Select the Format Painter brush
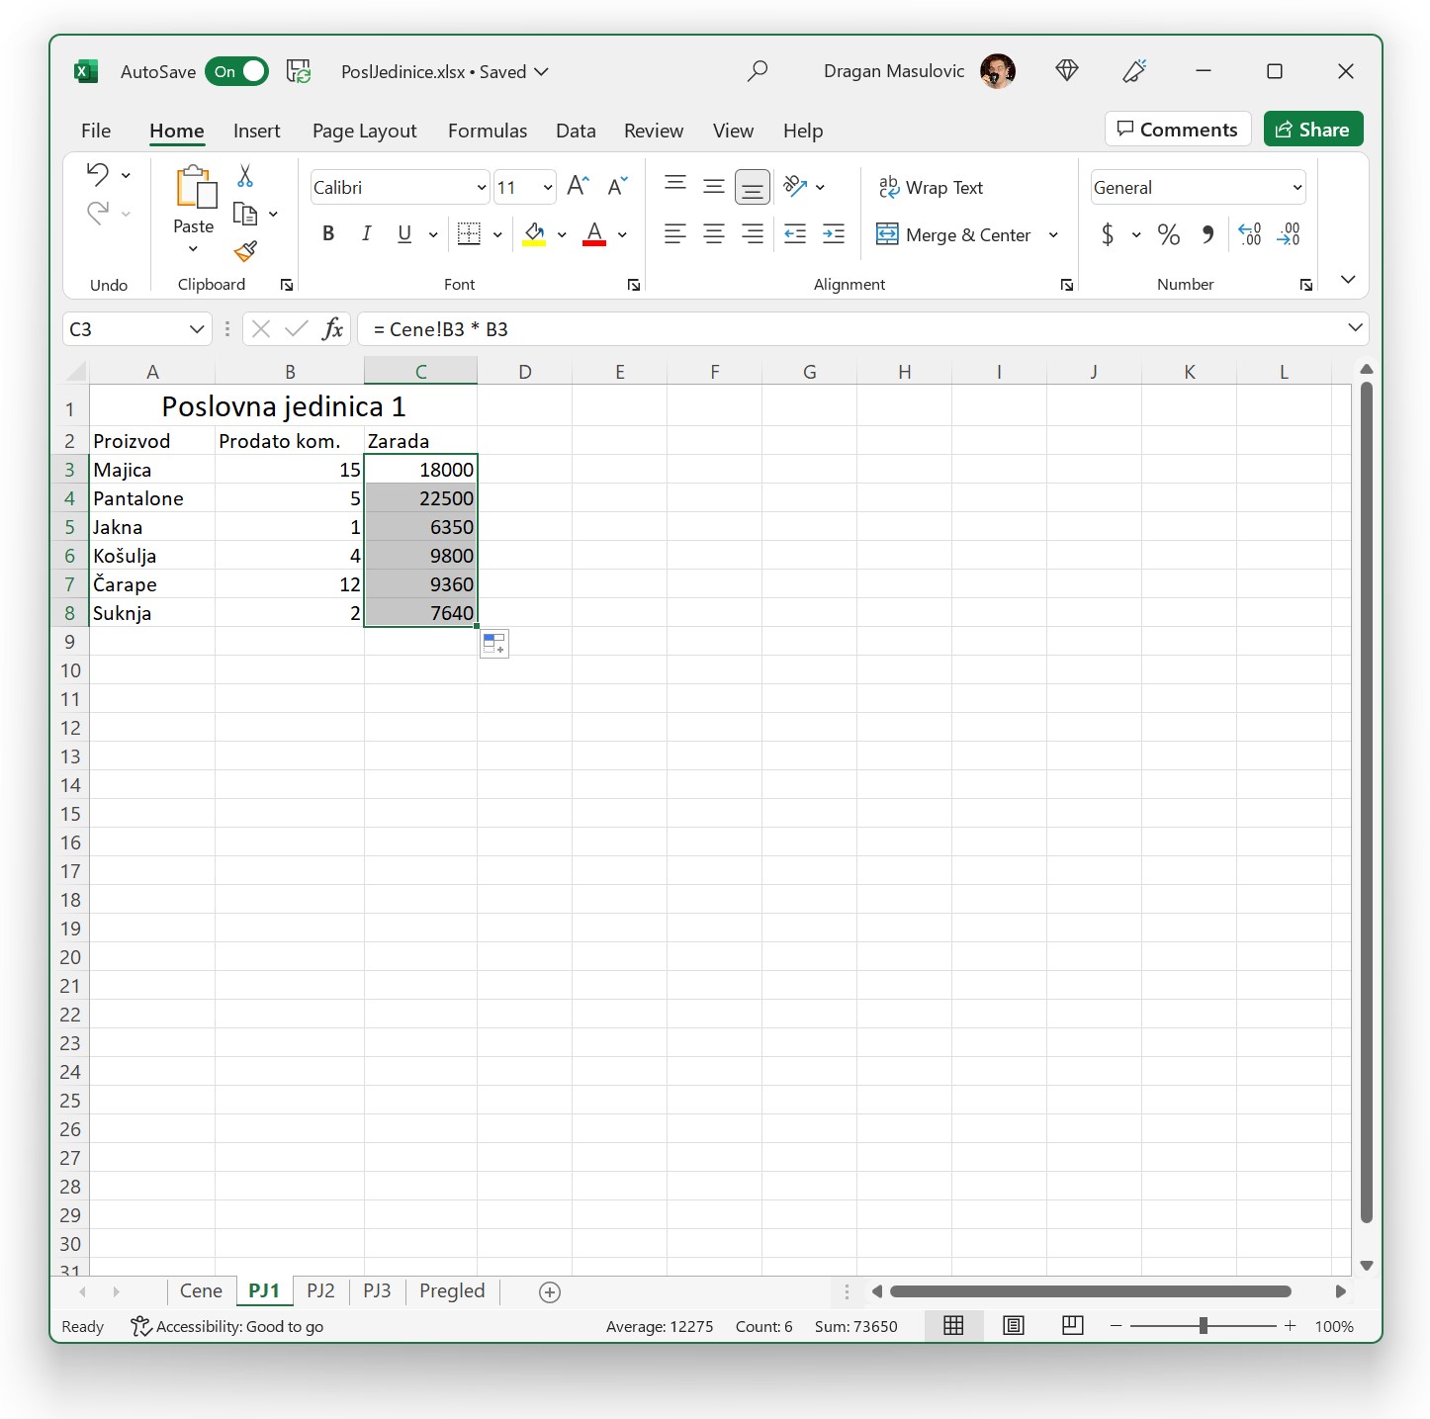The width and height of the screenshot is (1430, 1419). [245, 251]
